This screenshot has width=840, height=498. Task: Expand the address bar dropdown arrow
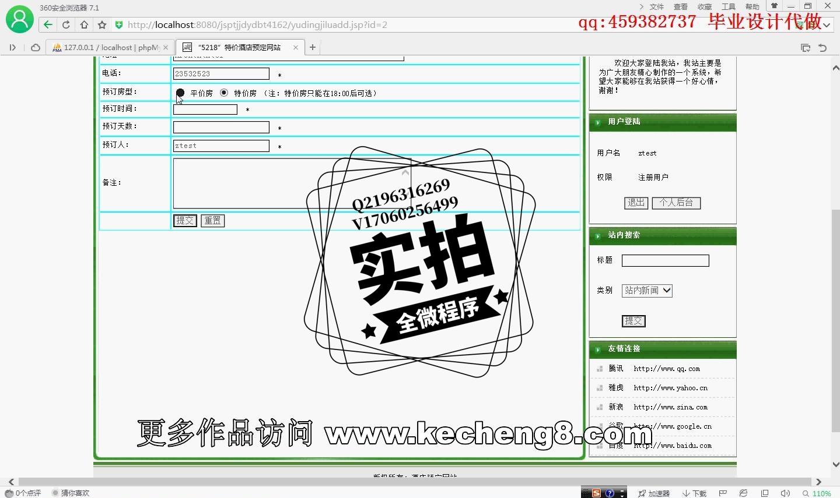point(827,25)
